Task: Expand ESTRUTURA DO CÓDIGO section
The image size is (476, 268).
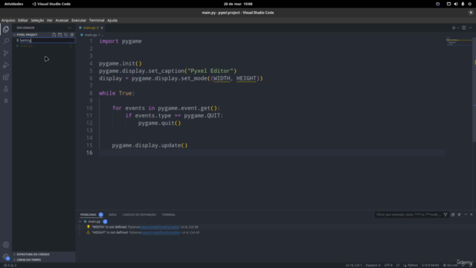Action: point(33,255)
